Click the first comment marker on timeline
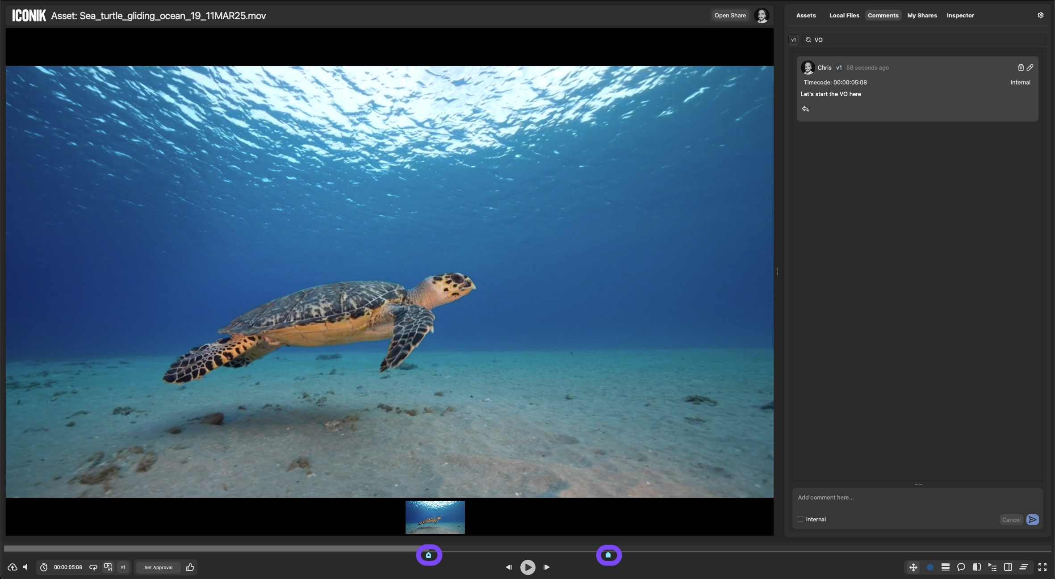The height and width of the screenshot is (579, 1055). [429, 555]
